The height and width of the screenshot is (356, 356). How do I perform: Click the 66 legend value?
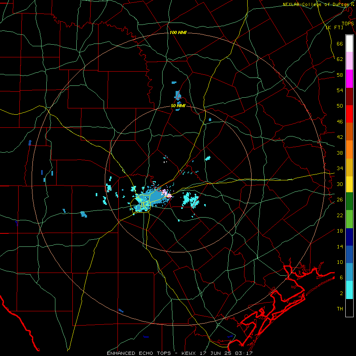[x=340, y=44]
